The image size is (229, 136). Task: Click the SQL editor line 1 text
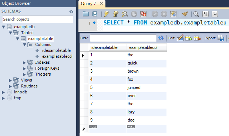click(165, 23)
